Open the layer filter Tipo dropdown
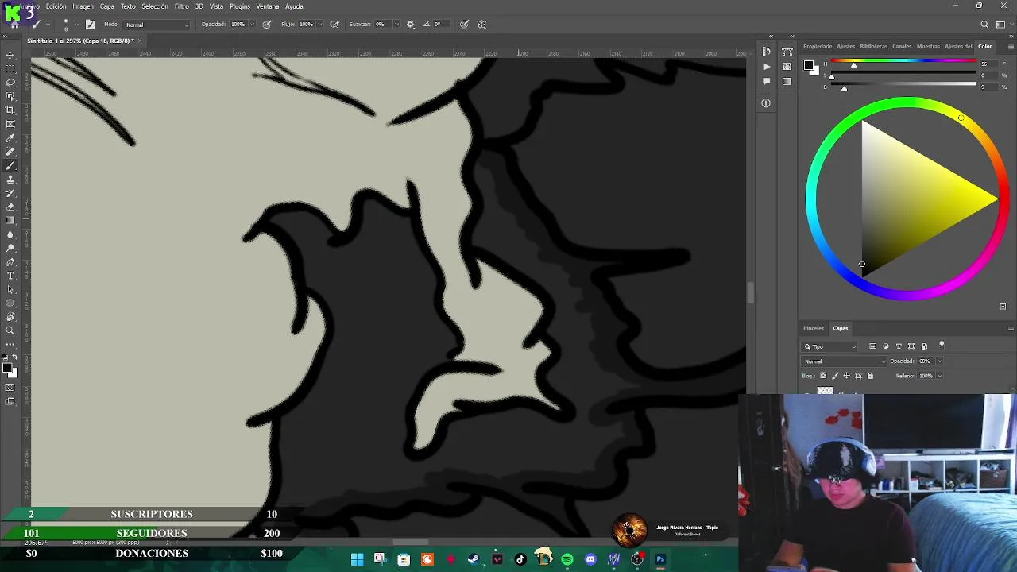Viewport: 1017px width, 572px height. pyautogui.click(x=830, y=346)
